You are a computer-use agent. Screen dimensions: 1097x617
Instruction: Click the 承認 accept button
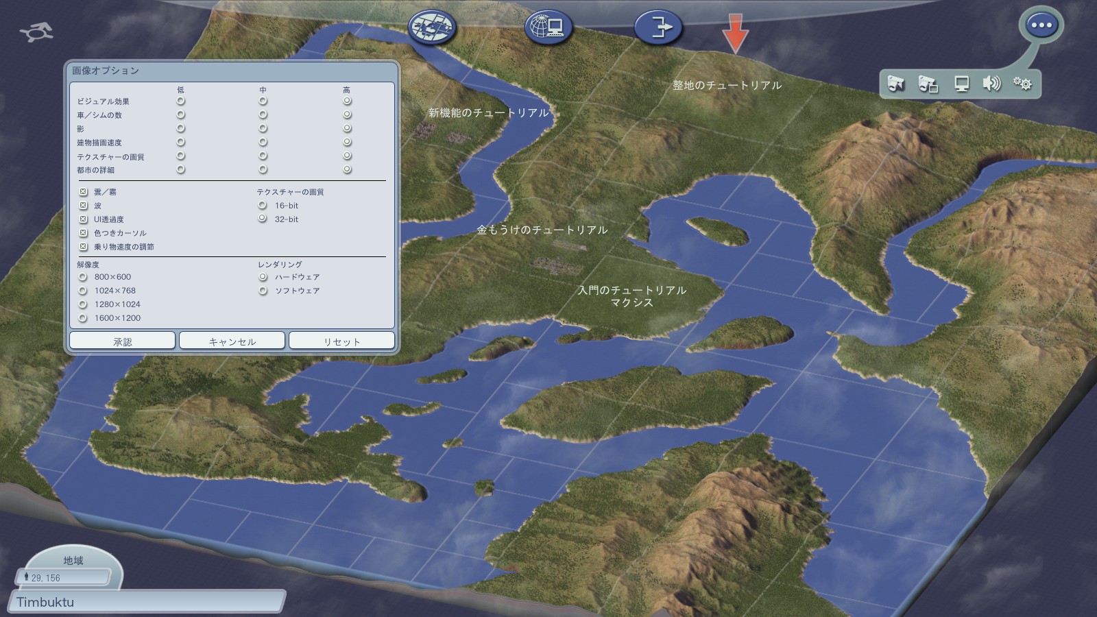pos(123,341)
